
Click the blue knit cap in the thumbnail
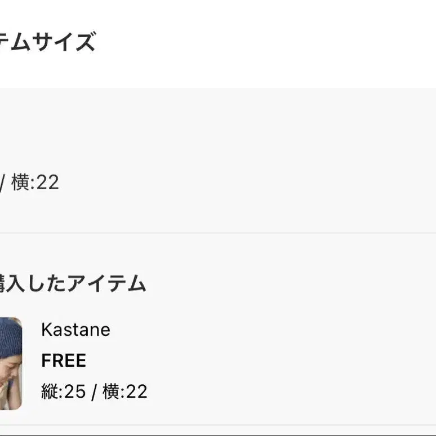point(10,336)
